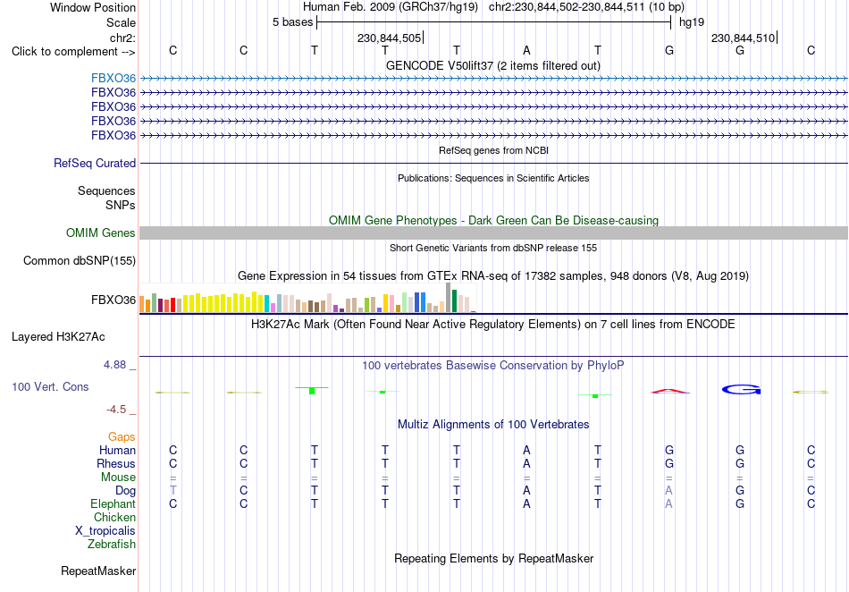Click the Sequences publications label
Screen dimensions: 849x592
(106, 190)
